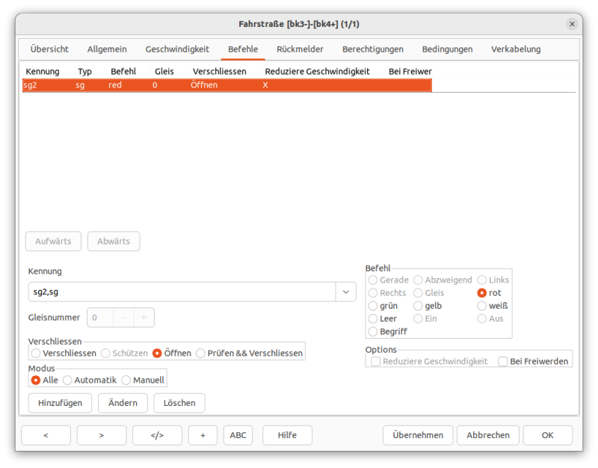Screen dimensions: 598x468
Task: Click the Hinzufügen button
Action: (x=61, y=403)
